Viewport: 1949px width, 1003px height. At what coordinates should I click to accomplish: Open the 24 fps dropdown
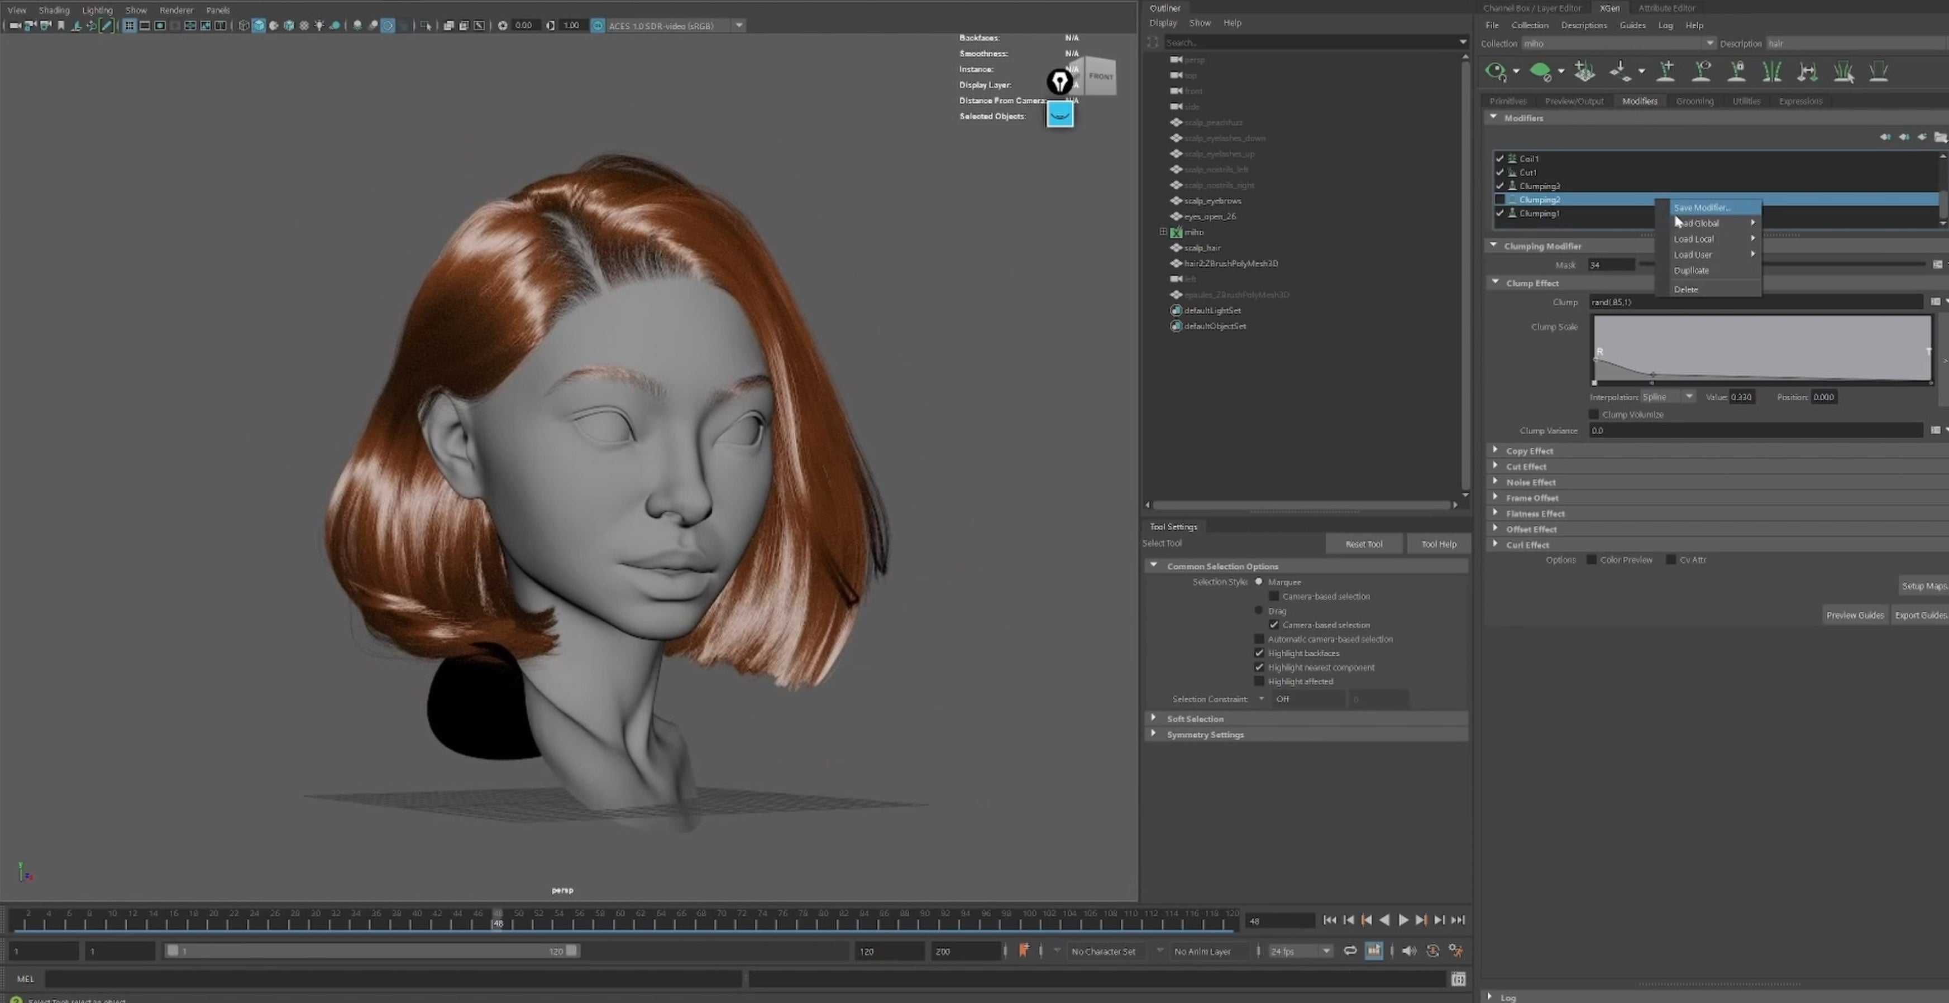click(x=1300, y=951)
